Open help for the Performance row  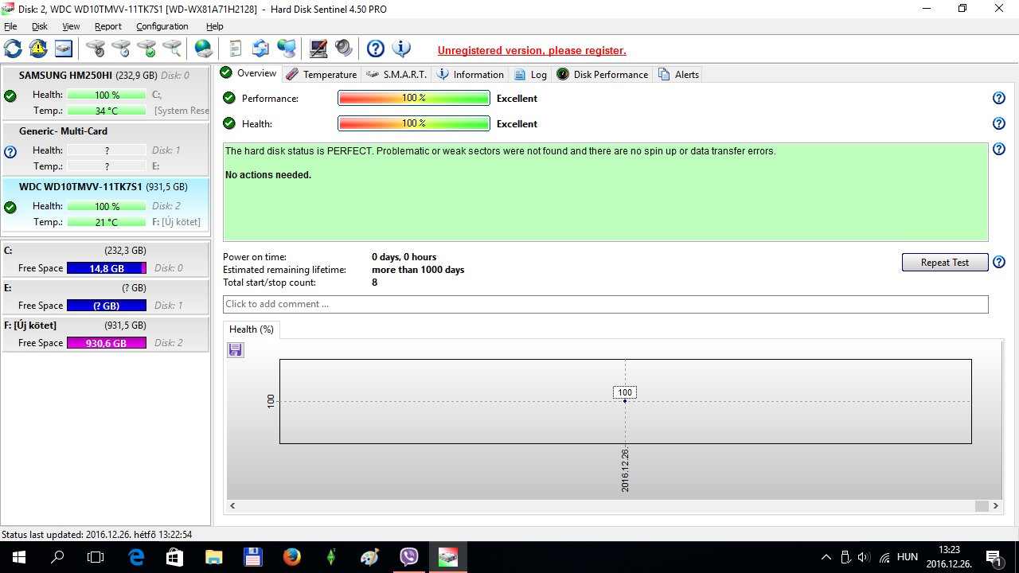pyautogui.click(x=999, y=98)
